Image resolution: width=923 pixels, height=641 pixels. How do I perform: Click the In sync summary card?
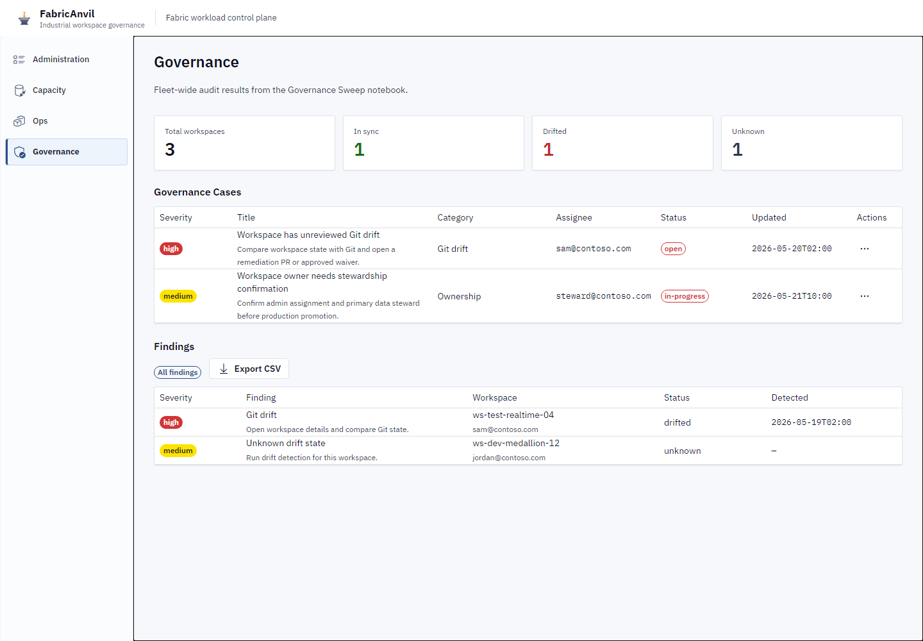(433, 143)
